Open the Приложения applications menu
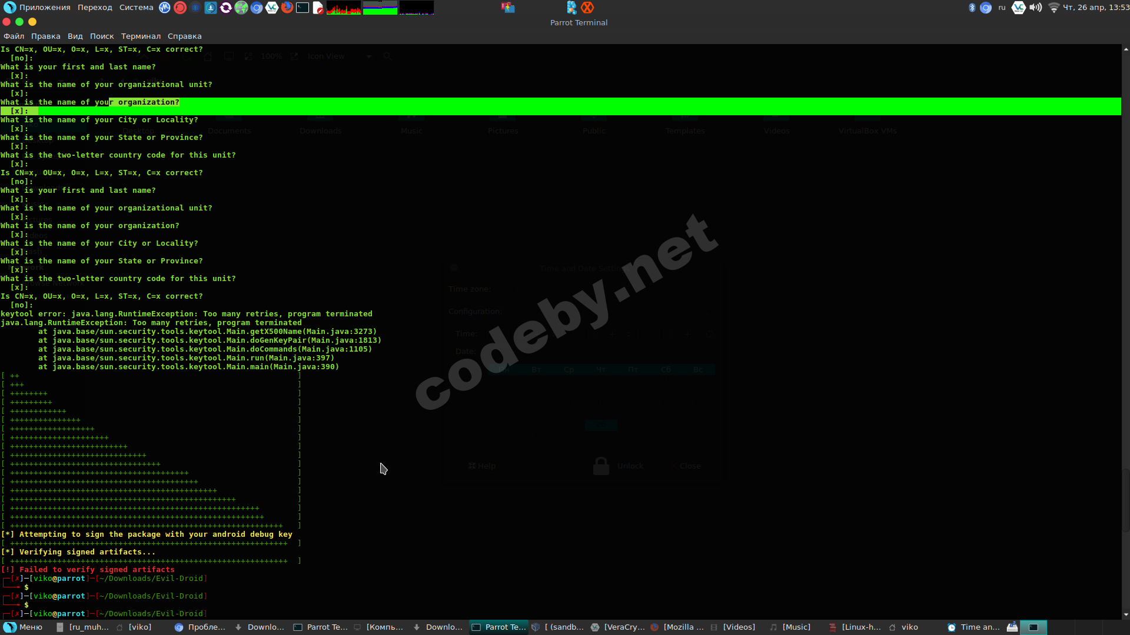Screen dimensions: 1130x635 44,8
